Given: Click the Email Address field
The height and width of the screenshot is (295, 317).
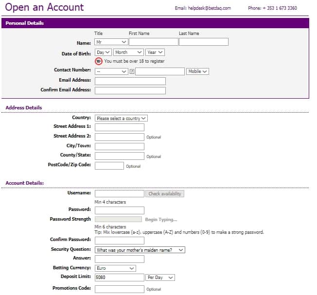Looking at the screenshot, I should point(130,81).
